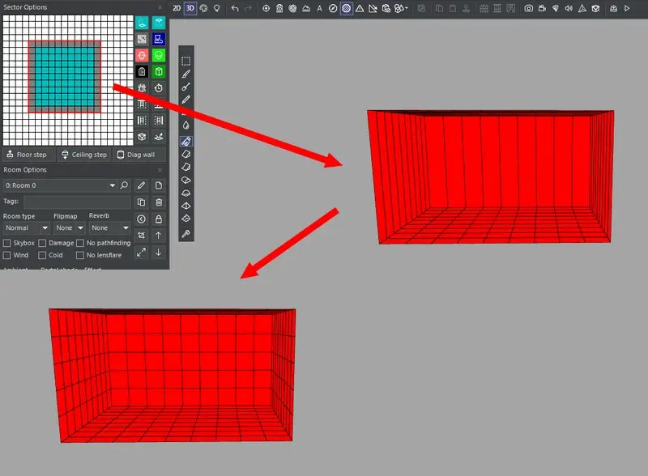The width and height of the screenshot is (648, 476).
Task: Enable the Skybox checkbox
Action: click(7, 243)
